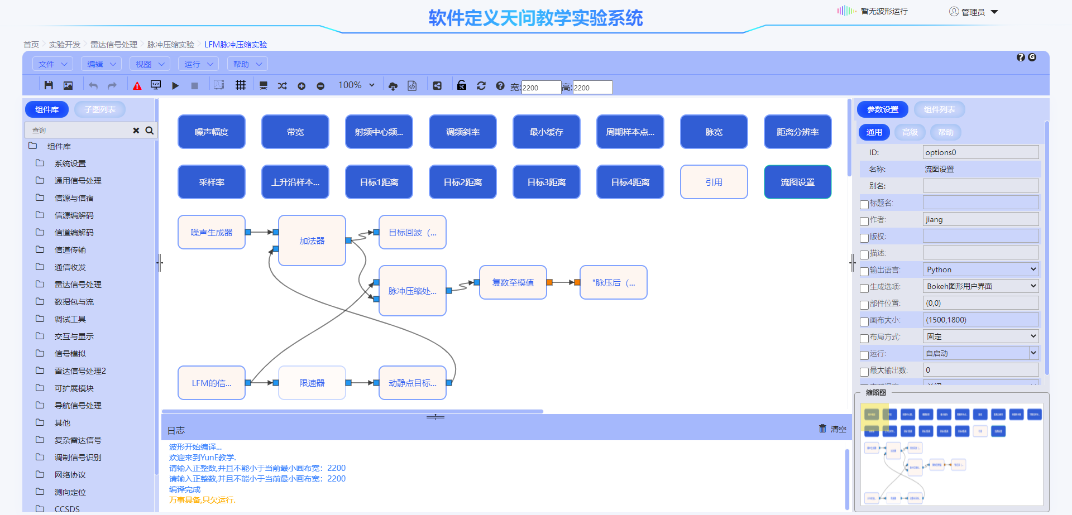Toggle the 生成选项 checkbox

[864, 288]
